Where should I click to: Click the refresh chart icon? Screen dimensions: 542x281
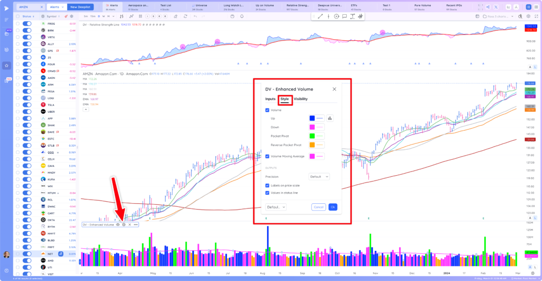[x=185, y=16]
